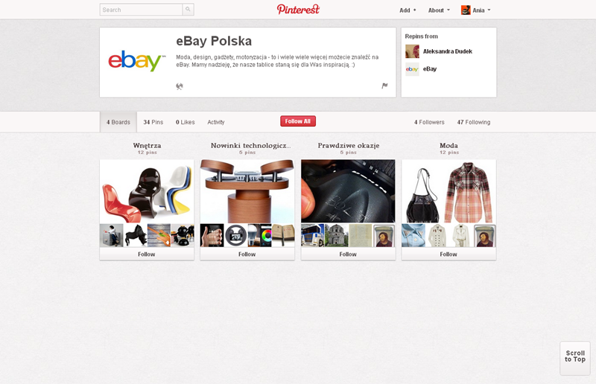The image size is (596, 384).
Task: Open the website globe icon on profile
Action: pos(180,86)
